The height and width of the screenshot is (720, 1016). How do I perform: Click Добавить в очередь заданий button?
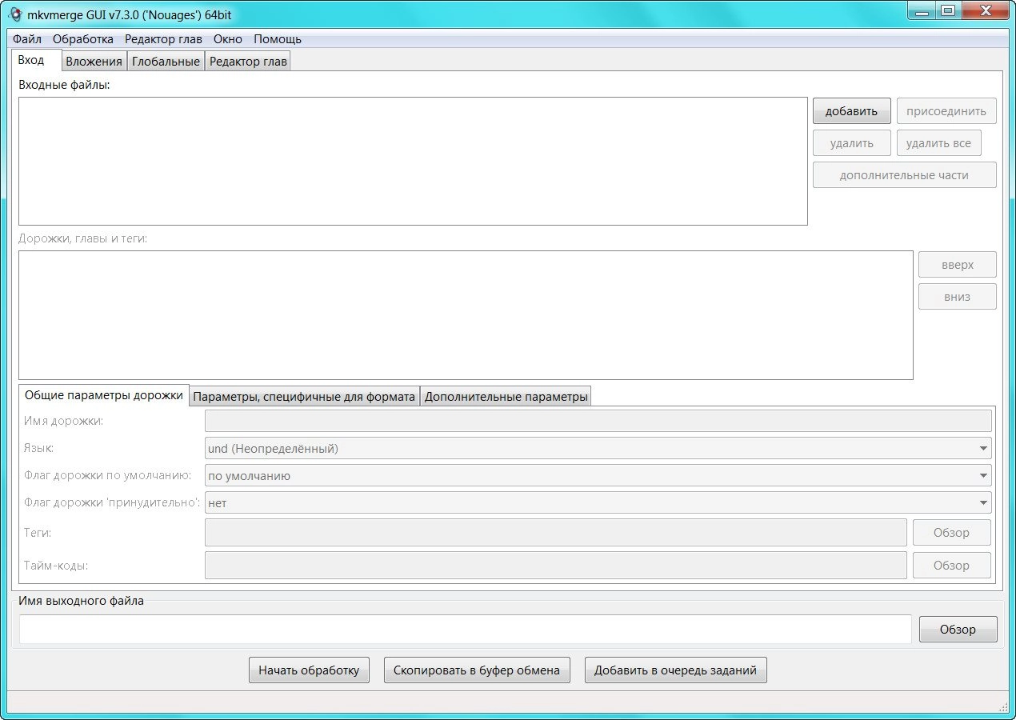click(x=675, y=670)
